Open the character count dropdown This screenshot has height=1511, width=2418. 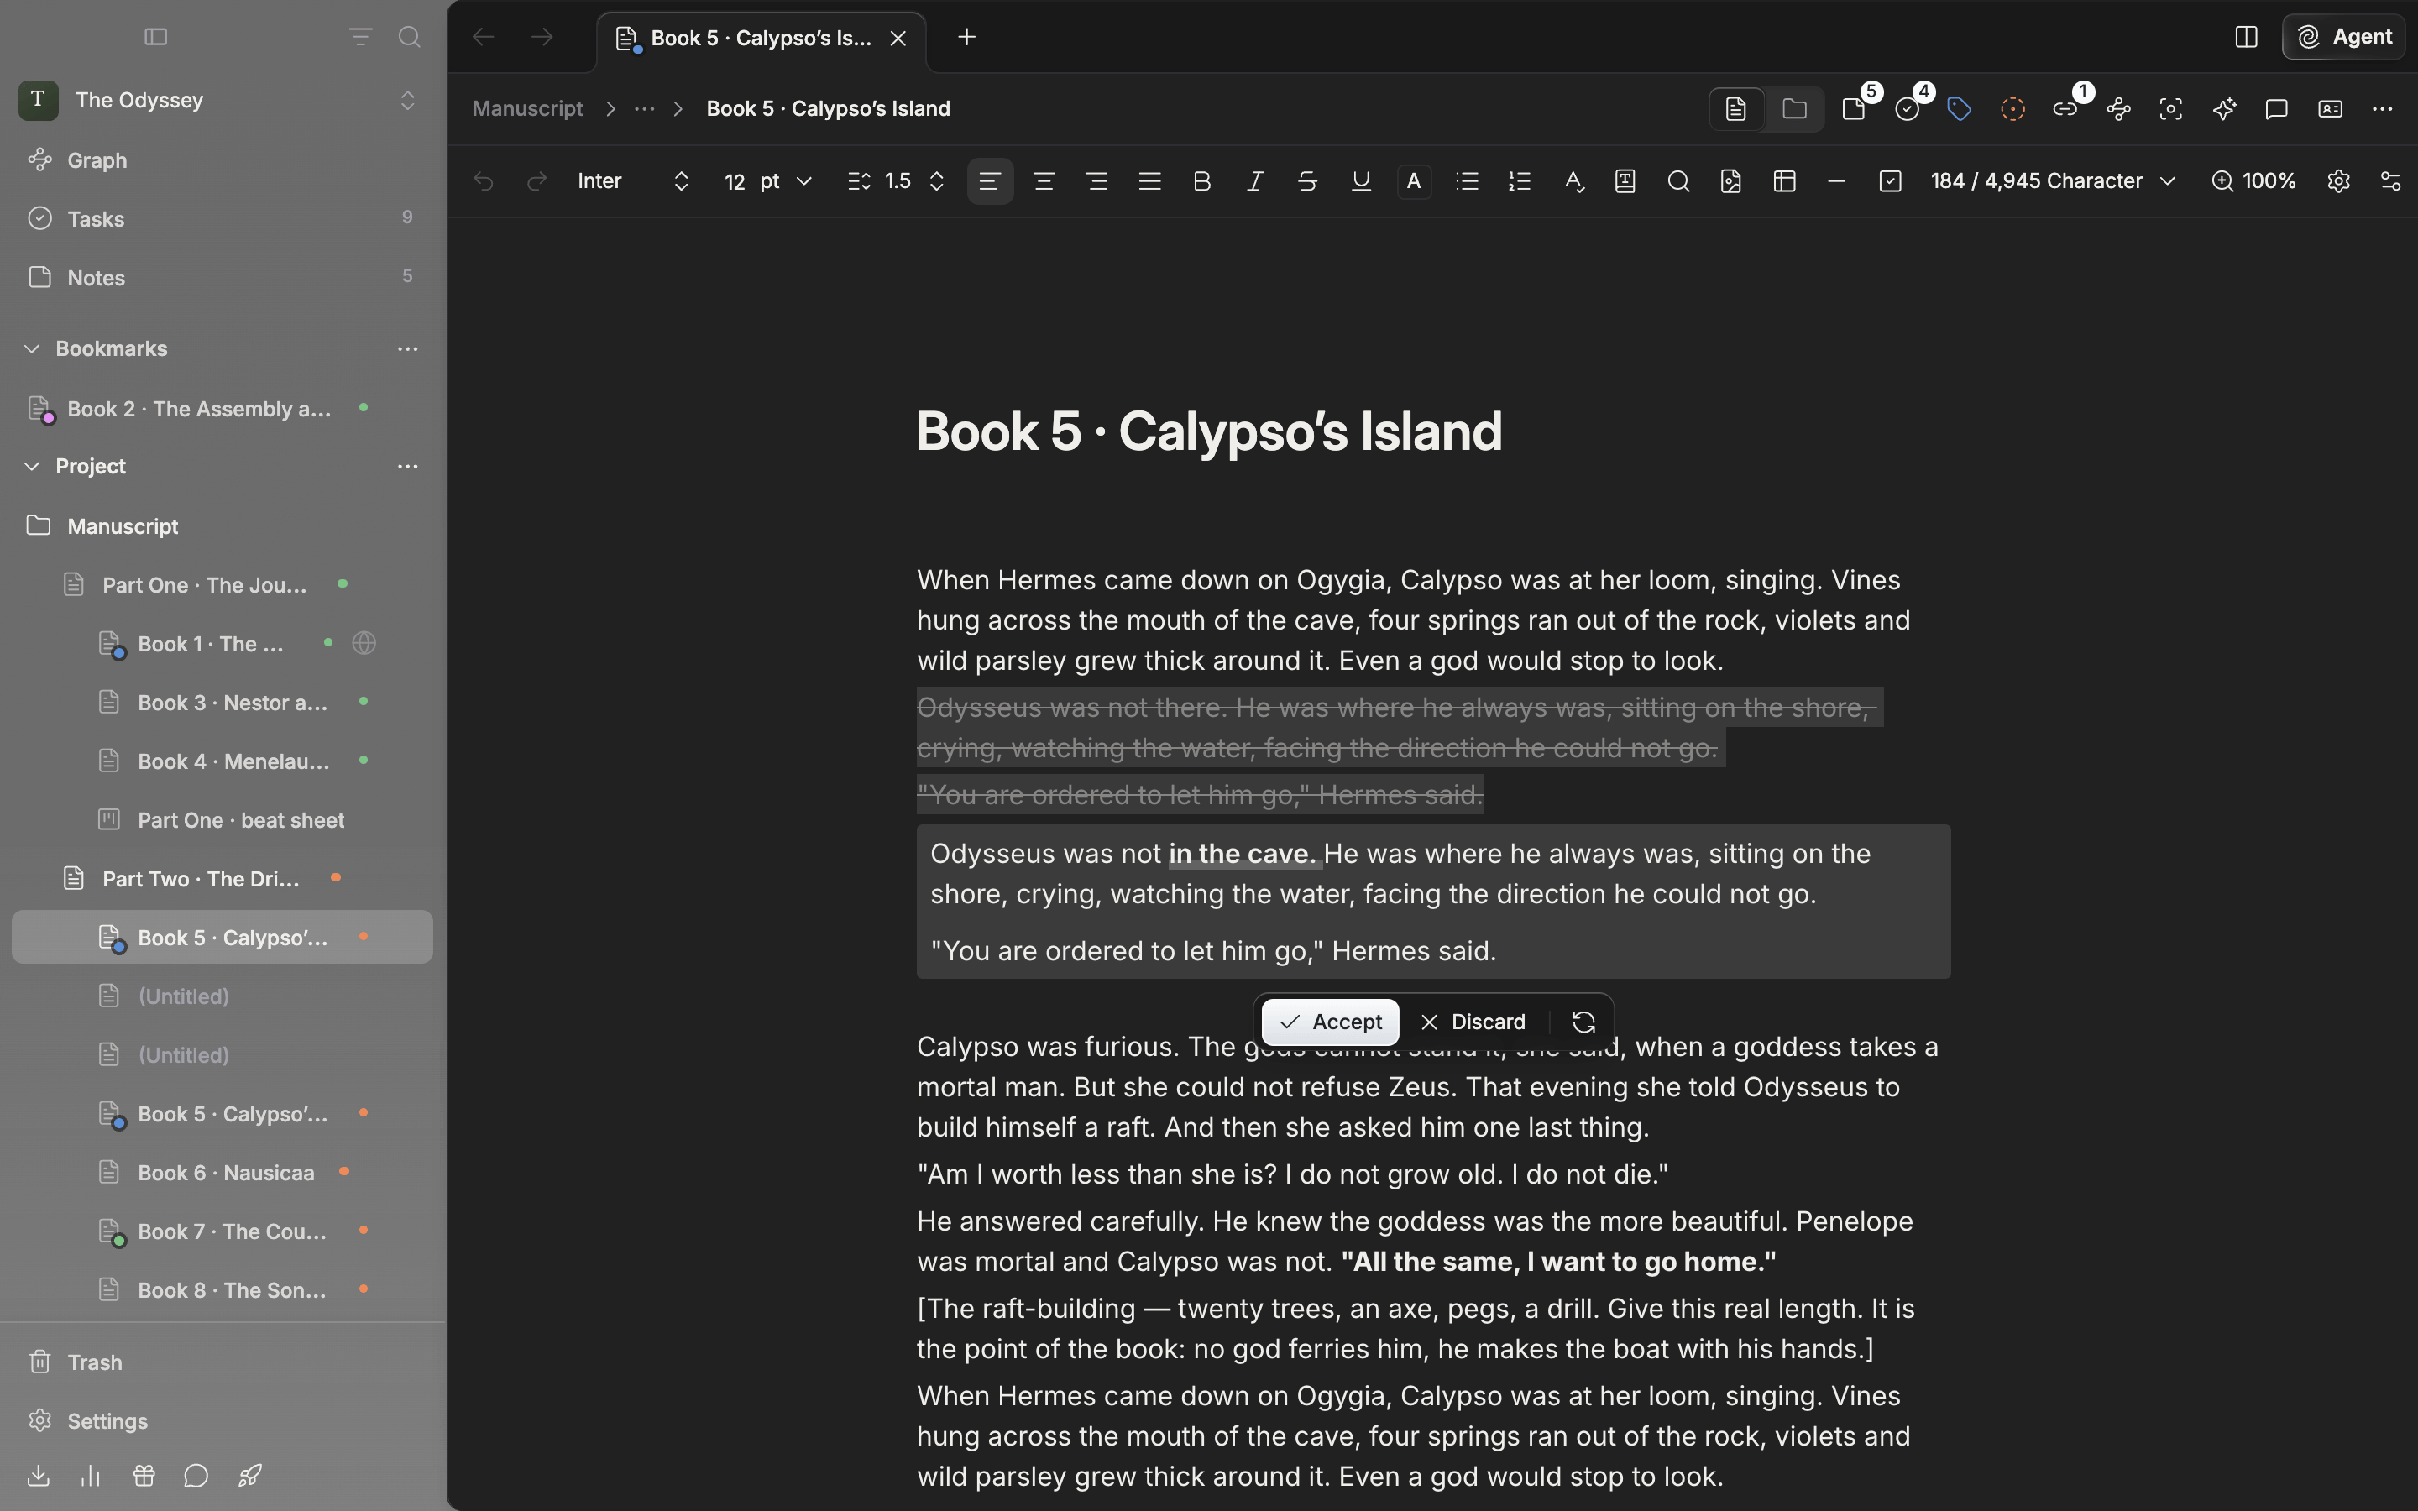click(2054, 180)
